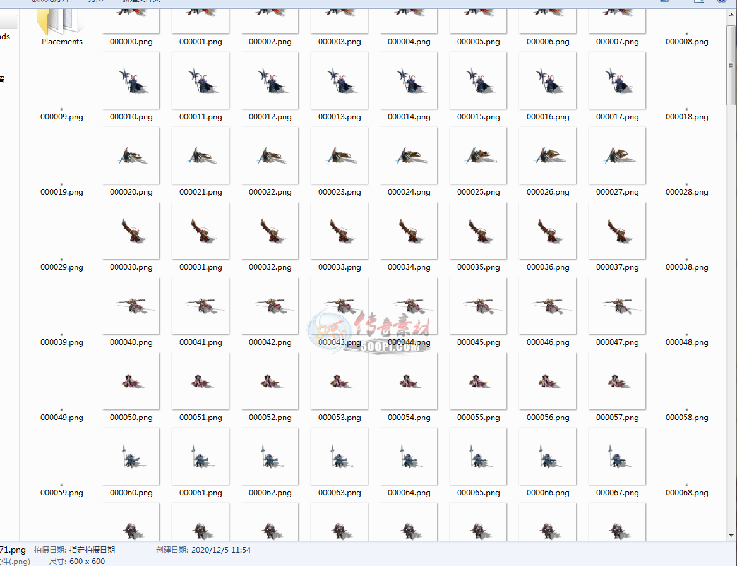The height and width of the screenshot is (566, 737).
Task: Select thumbnail of 000036.png
Action: (548, 231)
